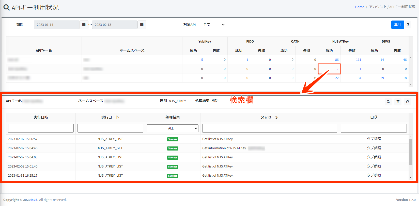Click the 実行コード filter input
Viewport: 419px width, 206px height.
pyautogui.click(x=110, y=128)
